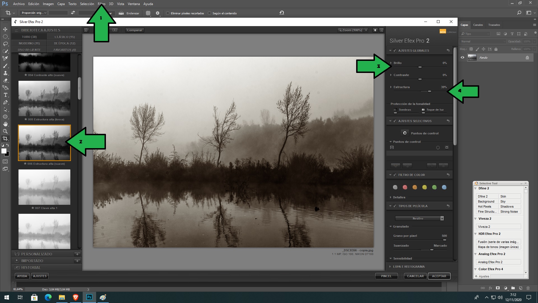This screenshot has height=303, width=538.
Task: Click the Cancelar button
Action: (415, 276)
